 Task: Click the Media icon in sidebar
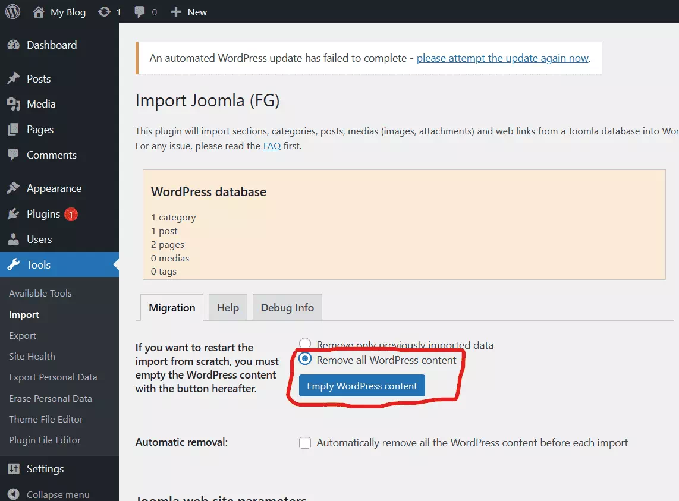(x=14, y=104)
